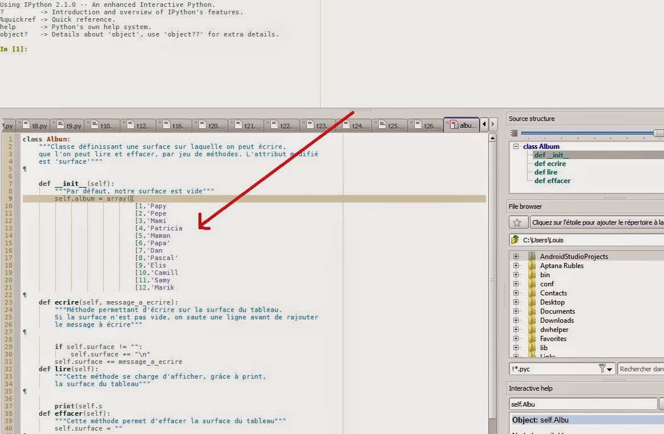Screen dimensions: 664x434
Task: Click the File browser panel title
Action: click(x=525, y=206)
